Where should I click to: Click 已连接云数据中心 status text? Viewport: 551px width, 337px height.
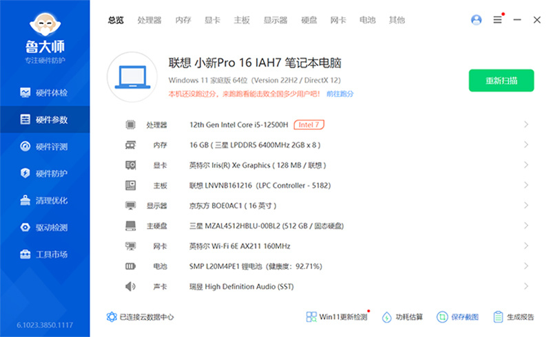click(x=147, y=317)
